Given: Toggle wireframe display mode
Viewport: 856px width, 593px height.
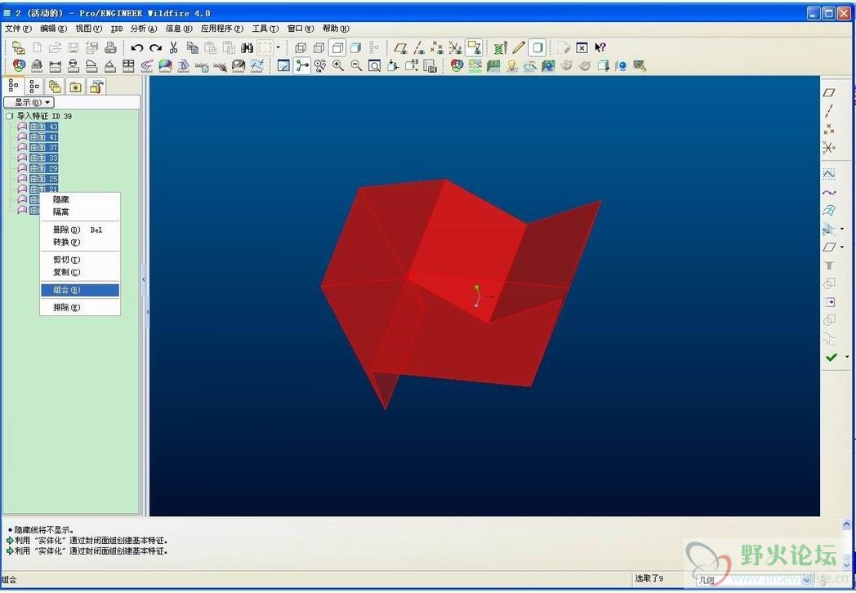Looking at the screenshot, I should coord(301,48).
